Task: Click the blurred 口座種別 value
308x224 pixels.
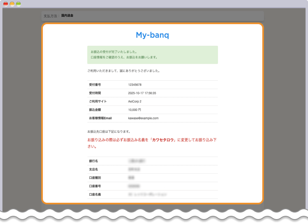Action: pos(131,178)
